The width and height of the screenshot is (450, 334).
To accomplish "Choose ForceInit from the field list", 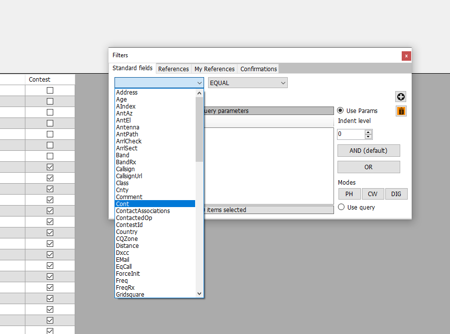I will [155, 273].
